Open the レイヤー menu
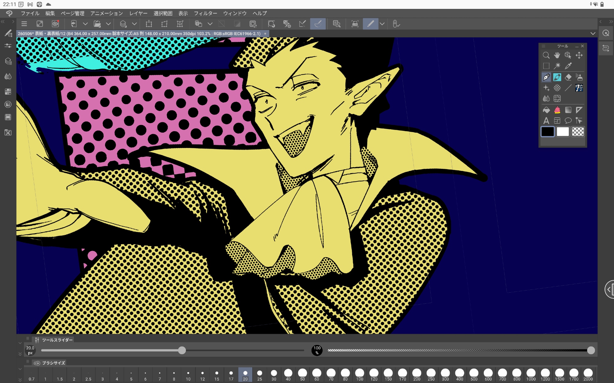 tap(138, 13)
